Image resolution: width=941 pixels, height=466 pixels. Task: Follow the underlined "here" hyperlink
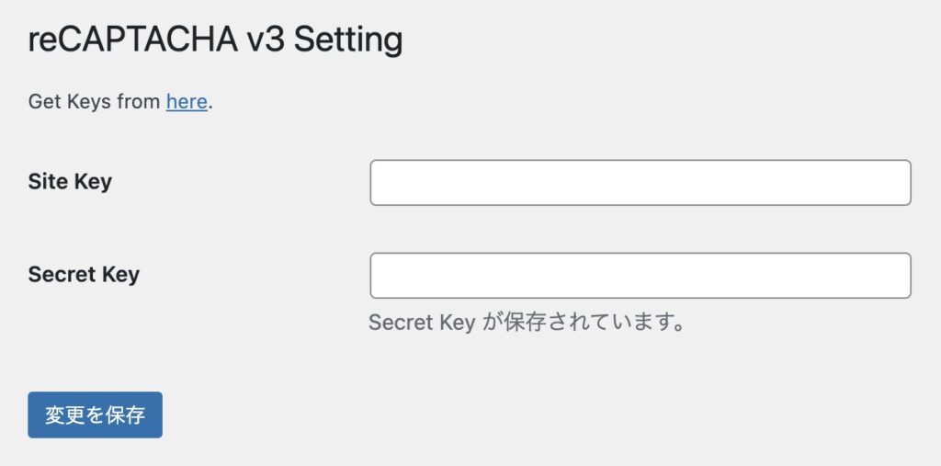[187, 102]
